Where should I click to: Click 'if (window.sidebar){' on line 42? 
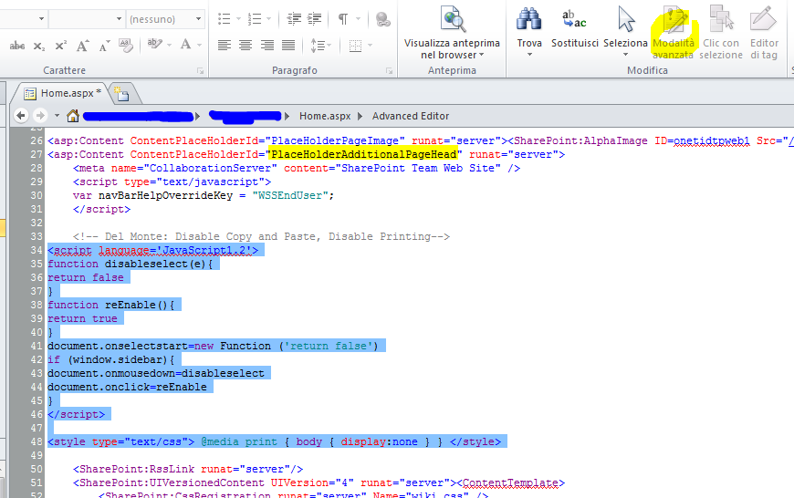[x=111, y=359]
